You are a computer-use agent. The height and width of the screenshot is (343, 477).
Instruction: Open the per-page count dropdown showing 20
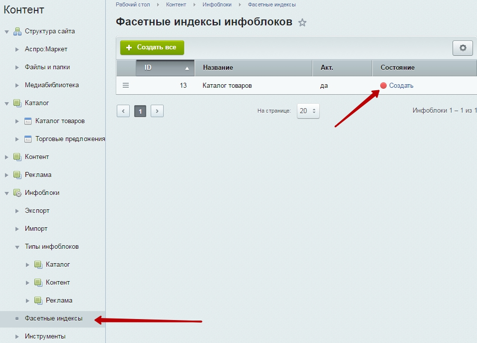point(308,111)
